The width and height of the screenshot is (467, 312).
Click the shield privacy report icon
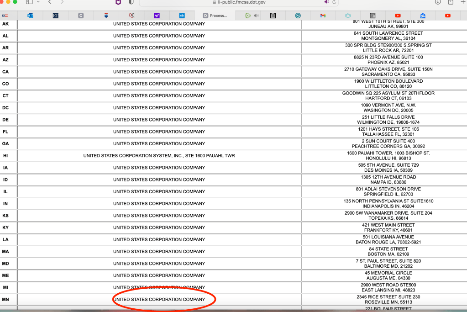[131, 2]
